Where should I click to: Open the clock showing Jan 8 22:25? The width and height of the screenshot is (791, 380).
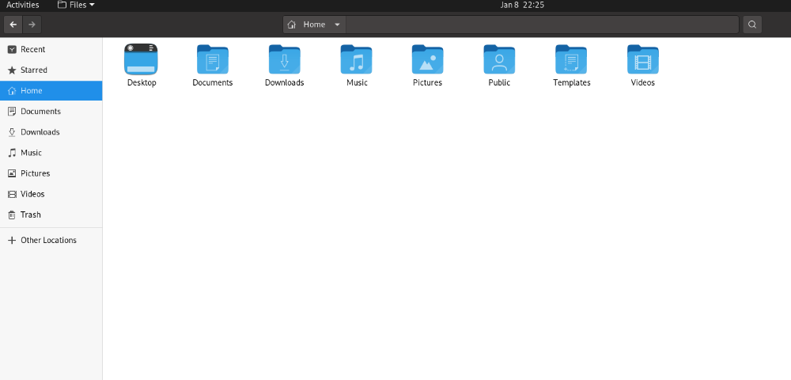tap(522, 5)
